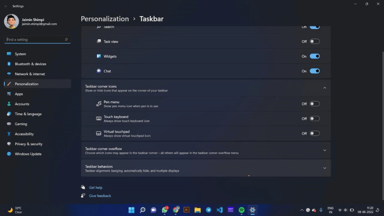Open System settings category

[x=37, y=54]
